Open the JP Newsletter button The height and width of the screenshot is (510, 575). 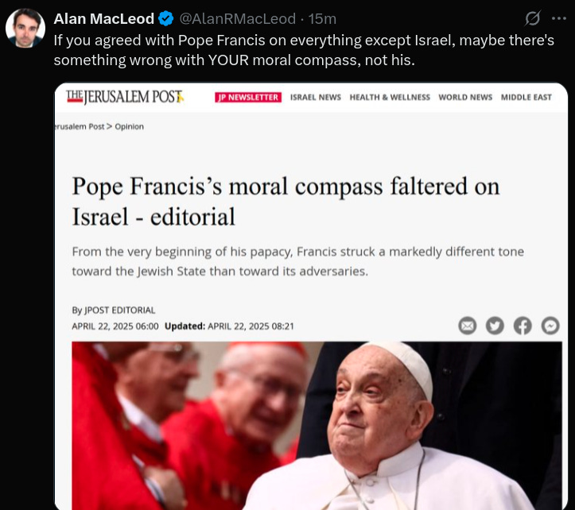(x=248, y=98)
